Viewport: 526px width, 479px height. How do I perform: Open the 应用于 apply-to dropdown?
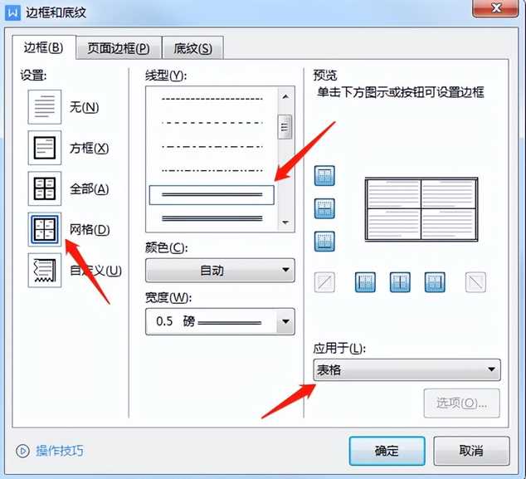(407, 370)
